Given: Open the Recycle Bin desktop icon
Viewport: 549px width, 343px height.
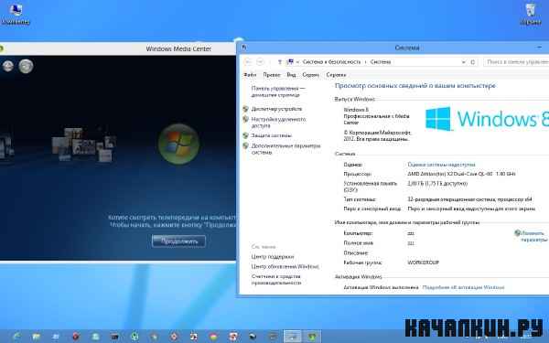Looking at the screenshot, I should tap(531, 14).
